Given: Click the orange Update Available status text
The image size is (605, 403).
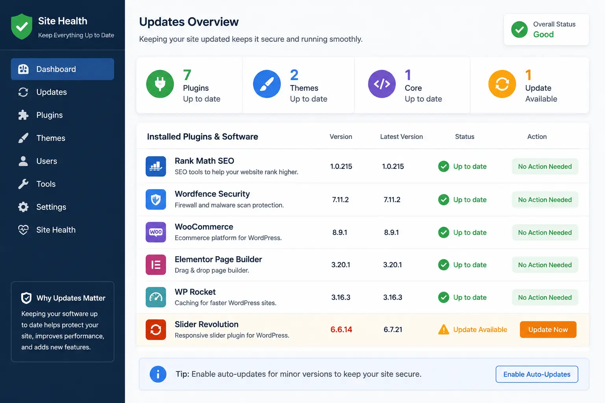Looking at the screenshot, I should coord(480,329).
